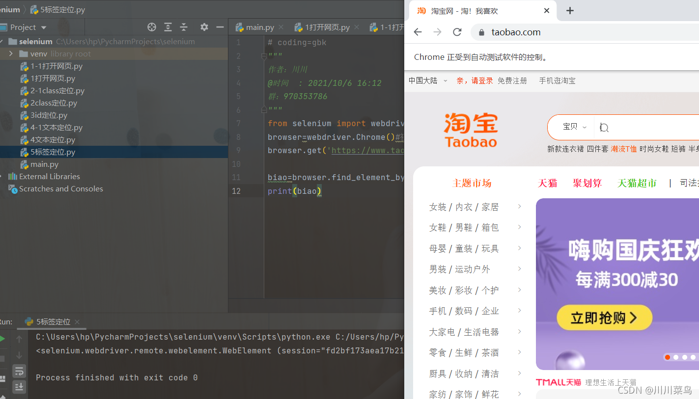Open file 1-1打开网页.py in project tree
The height and width of the screenshot is (399, 699).
(56, 66)
